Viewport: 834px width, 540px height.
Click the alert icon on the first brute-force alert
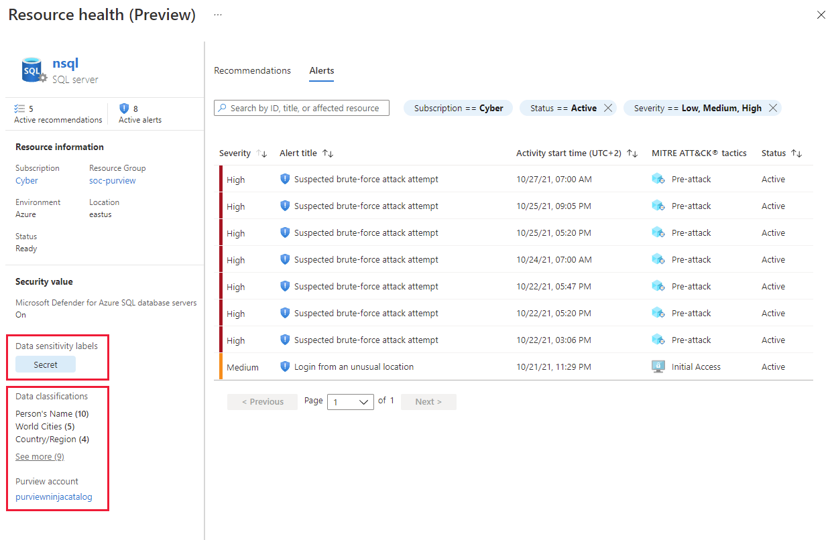[284, 179]
